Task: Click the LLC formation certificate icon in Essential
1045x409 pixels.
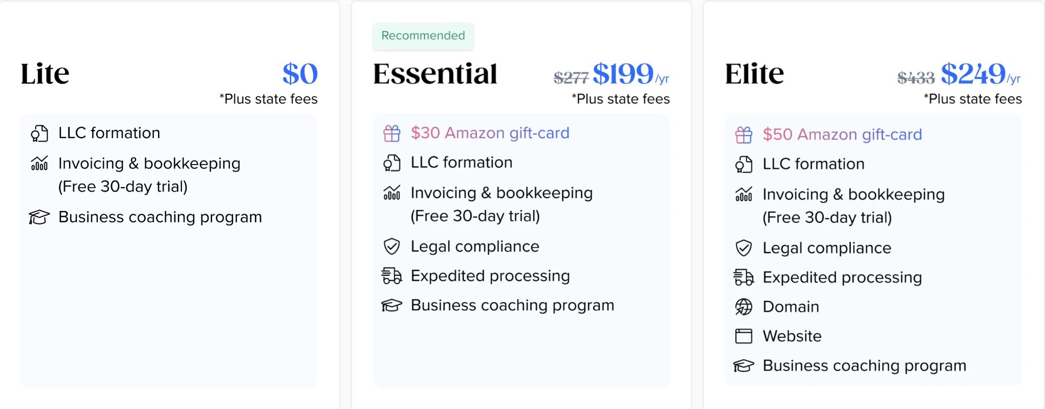Action: [392, 163]
